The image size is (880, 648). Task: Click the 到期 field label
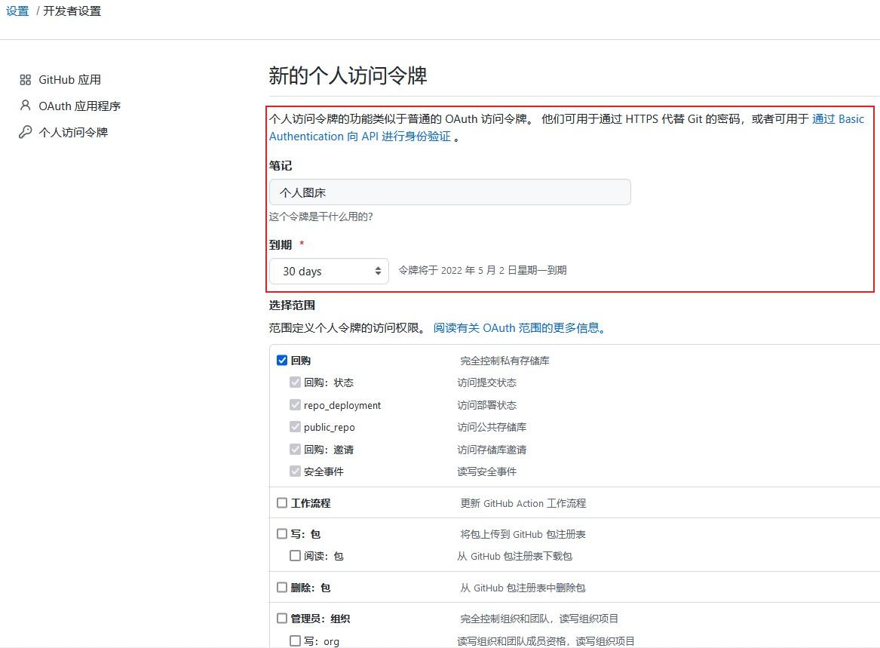coord(281,245)
